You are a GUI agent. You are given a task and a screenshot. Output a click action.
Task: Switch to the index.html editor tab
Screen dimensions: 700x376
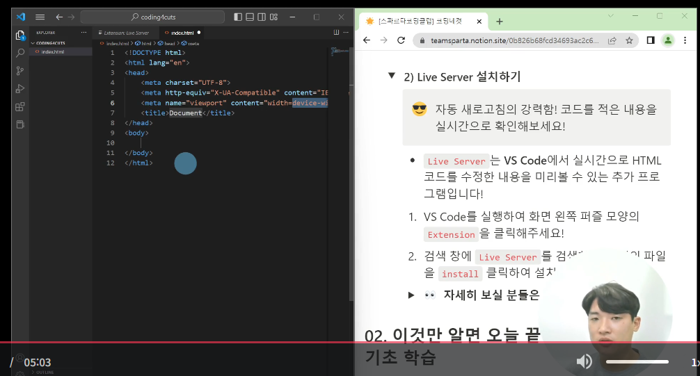tap(182, 33)
